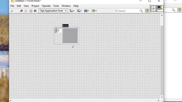
Task: Click the VI icon in top-right corner
Action: point(160,8)
